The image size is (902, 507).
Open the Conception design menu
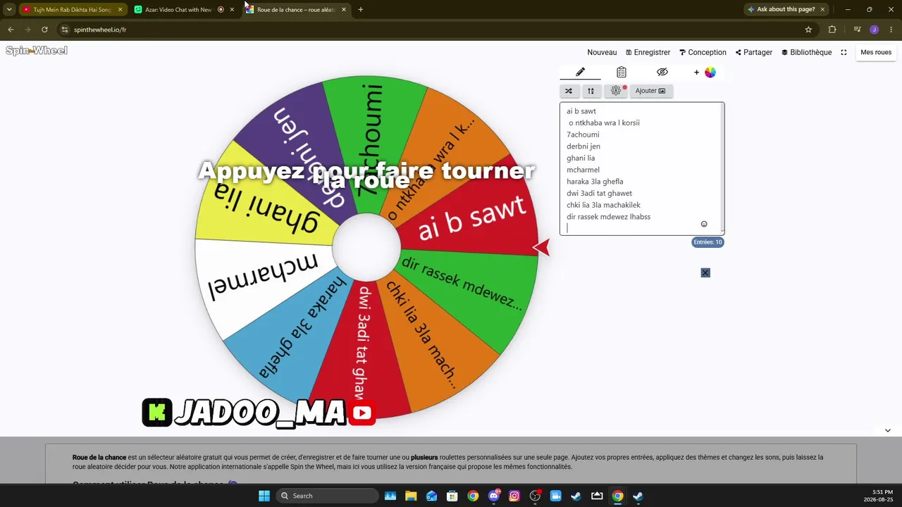click(703, 52)
